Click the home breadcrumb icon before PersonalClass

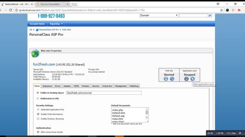pos(31,30)
